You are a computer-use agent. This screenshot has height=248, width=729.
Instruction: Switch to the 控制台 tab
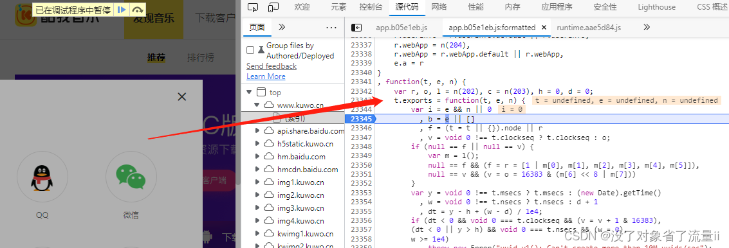[371, 7]
